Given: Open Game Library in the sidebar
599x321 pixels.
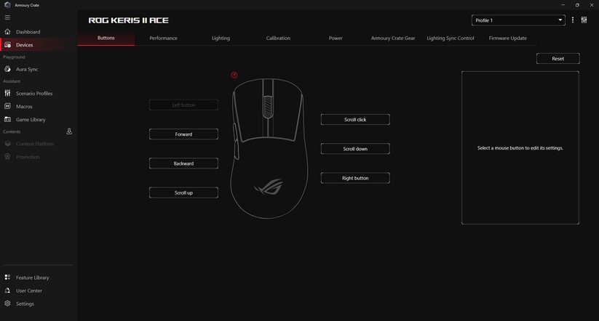Looking at the screenshot, I should (38, 119).
